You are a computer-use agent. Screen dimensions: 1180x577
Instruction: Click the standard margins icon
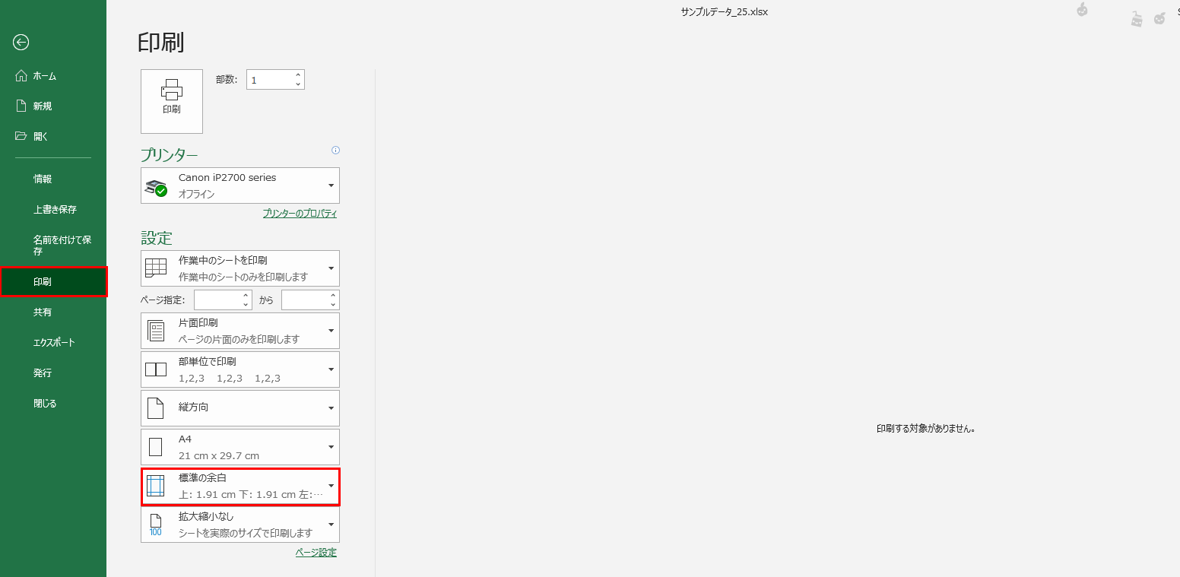pyautogui.click(x=156, y=487)
